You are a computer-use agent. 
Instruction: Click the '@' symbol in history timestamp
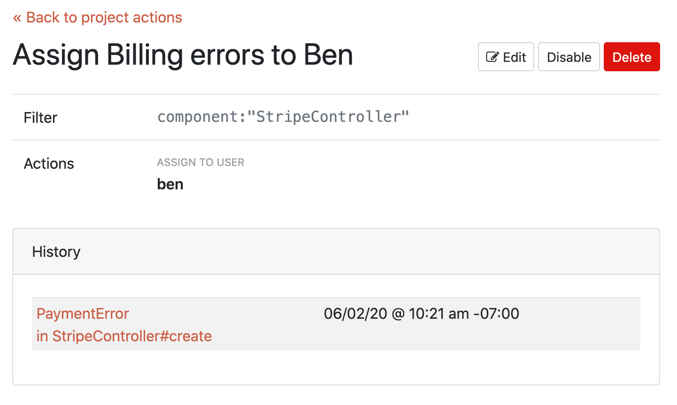[x=398, y=314]
